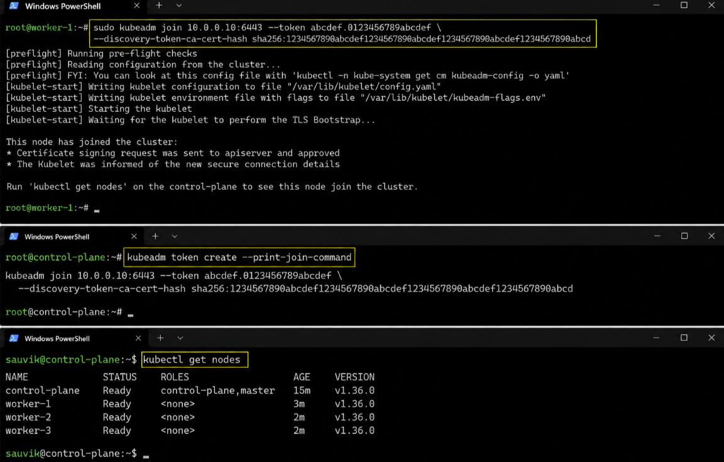Click PowerShell icon in bottom window tab
Viewport: 724px width, 462px height.
[14, 338]
